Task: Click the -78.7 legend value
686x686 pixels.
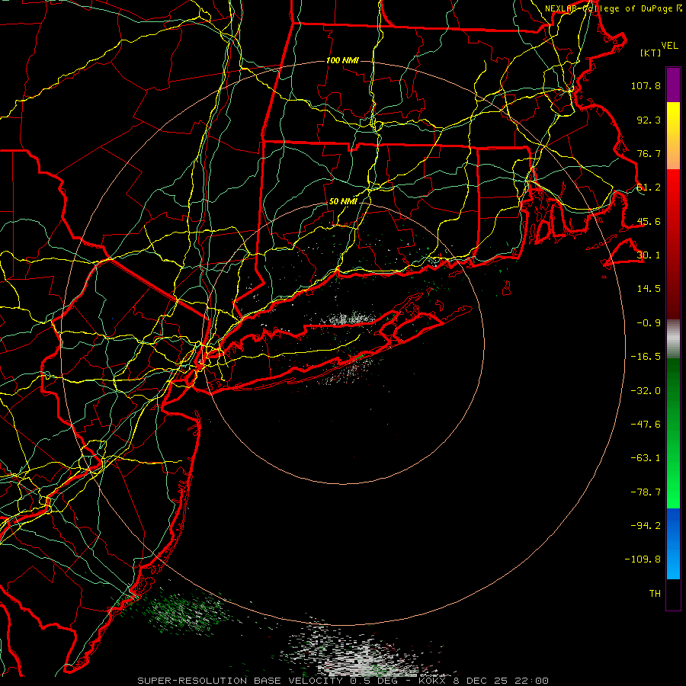Action: pyautogui.click(x=646, y=492)
